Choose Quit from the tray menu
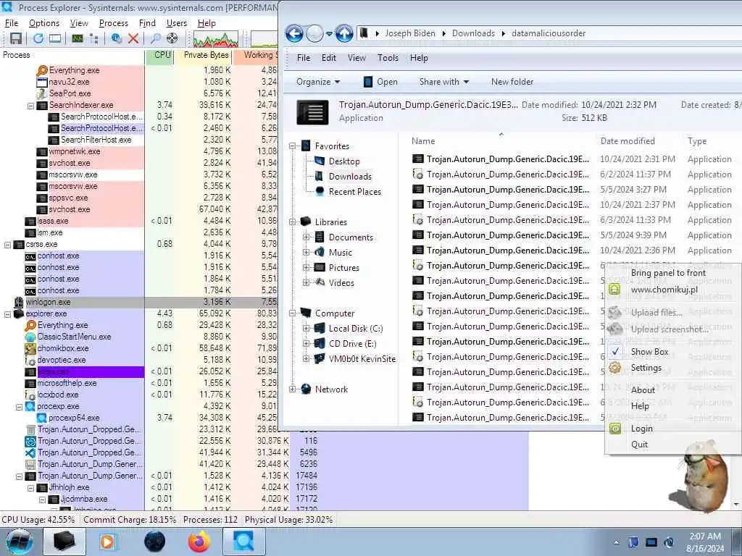 639,445
